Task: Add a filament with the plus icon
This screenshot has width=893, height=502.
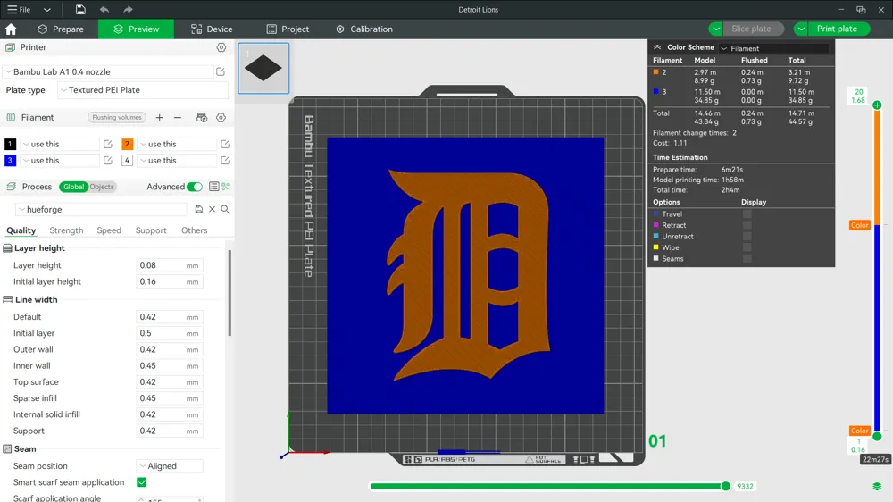Action: coord(160,117)
